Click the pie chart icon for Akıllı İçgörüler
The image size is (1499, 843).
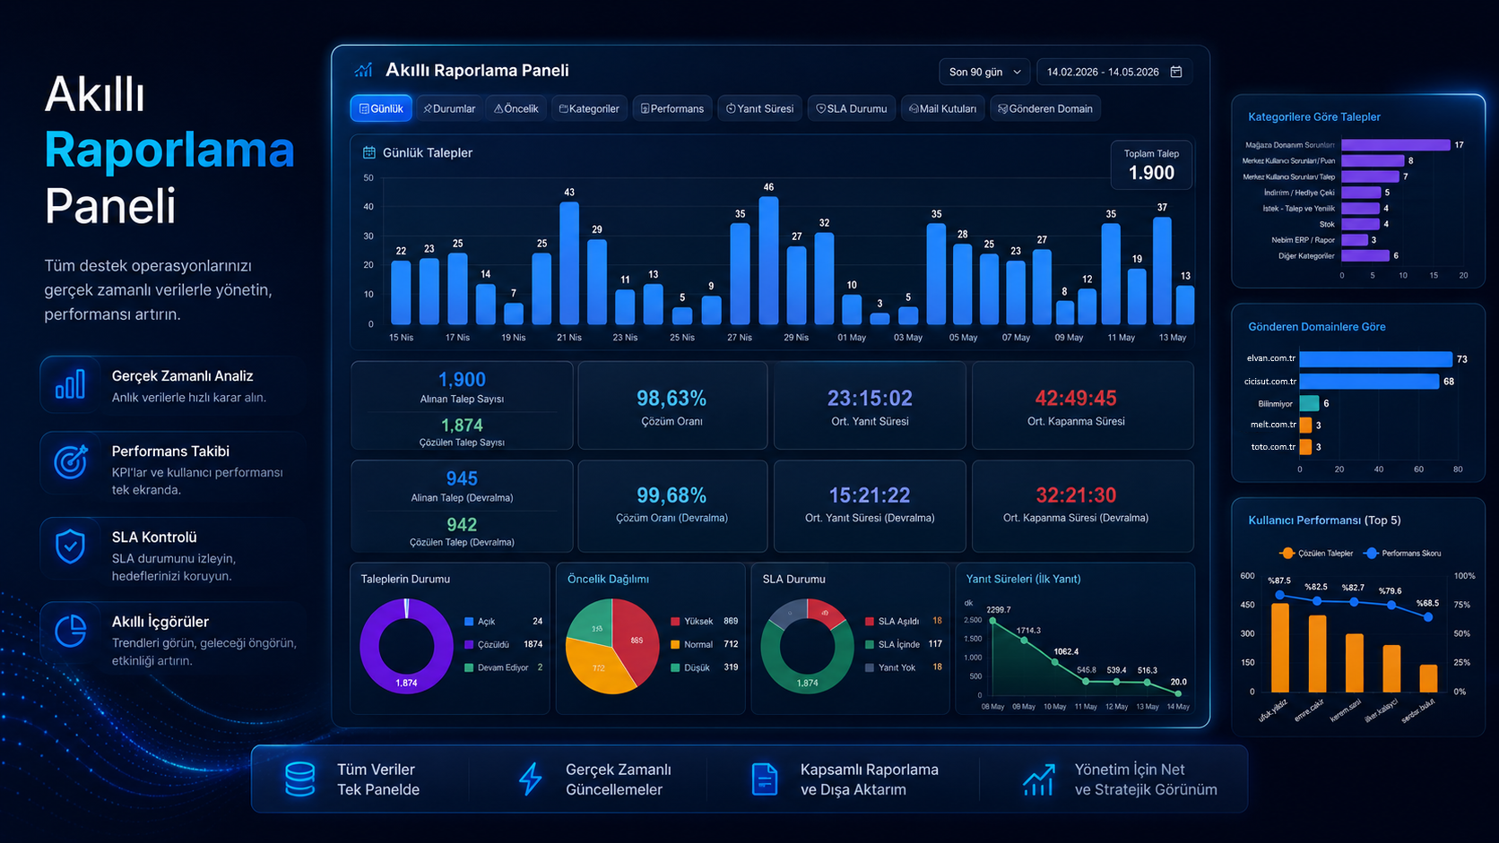70,631
